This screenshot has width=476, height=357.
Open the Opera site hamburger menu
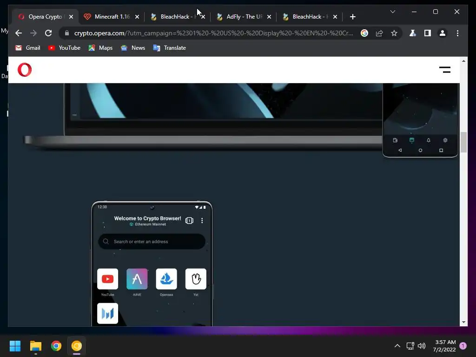click(x=445, y=70)
